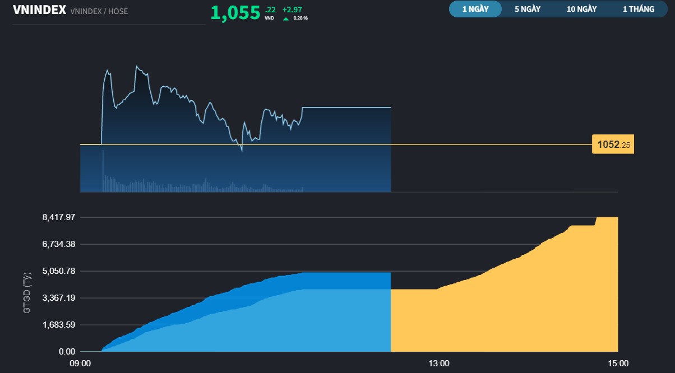This screenshot has height=373, width=675.
Task: Click the yellow reference line on the chart
Action: (x=477, y=144)
